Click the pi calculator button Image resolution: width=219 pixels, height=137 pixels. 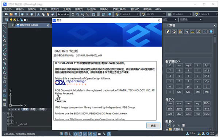click(x=188, y=87)
